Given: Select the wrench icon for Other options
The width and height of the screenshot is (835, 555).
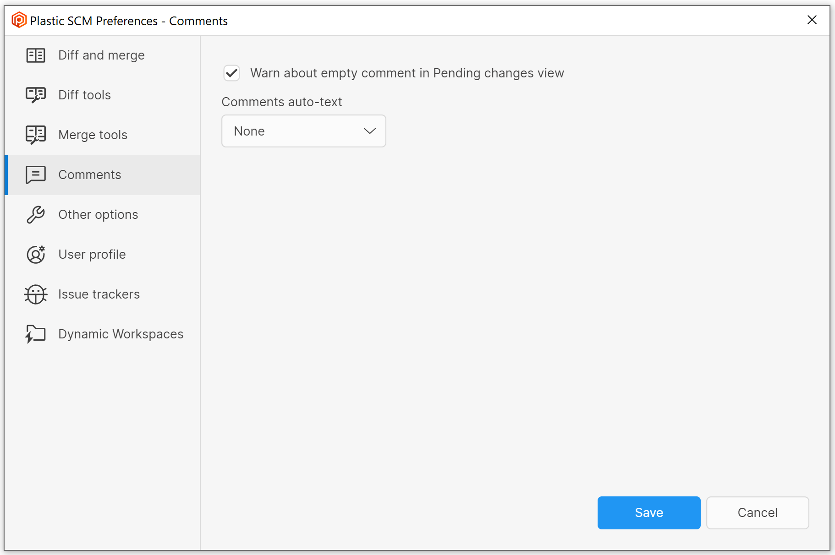Looking at the screenshot, I should tap(35, 214).
